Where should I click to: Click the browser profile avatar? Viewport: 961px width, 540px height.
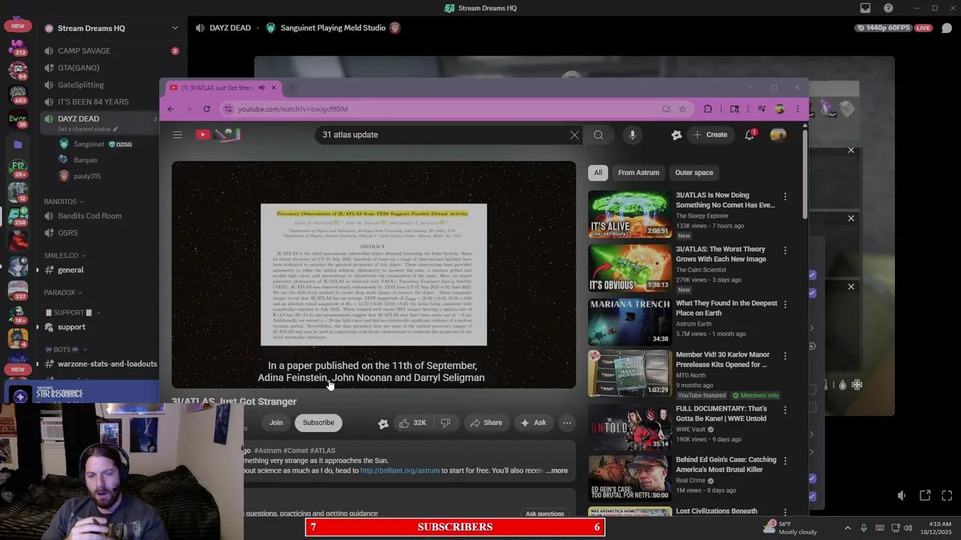779,109
